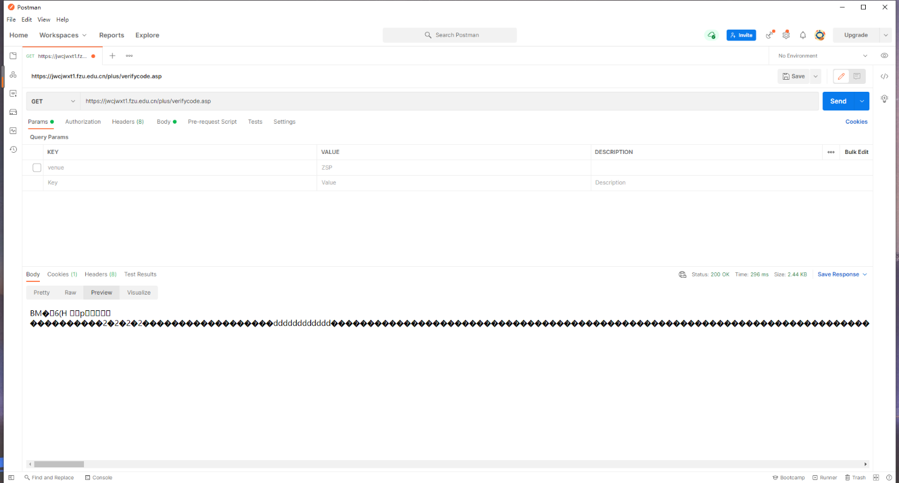899x483 pixels.
Task: Open the Edit menu
Action: click(27, 19)
